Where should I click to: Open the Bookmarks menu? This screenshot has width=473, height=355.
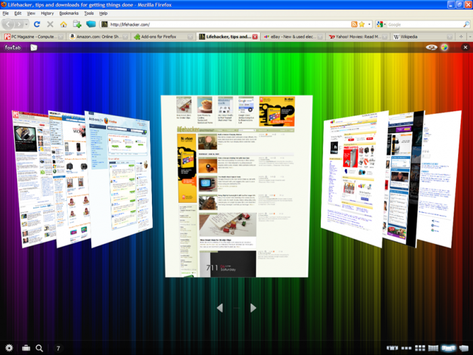tap(69, 14)
